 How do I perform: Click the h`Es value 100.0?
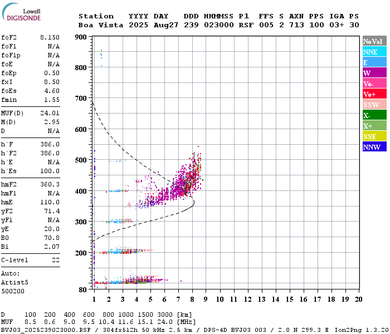pos(50,171)
